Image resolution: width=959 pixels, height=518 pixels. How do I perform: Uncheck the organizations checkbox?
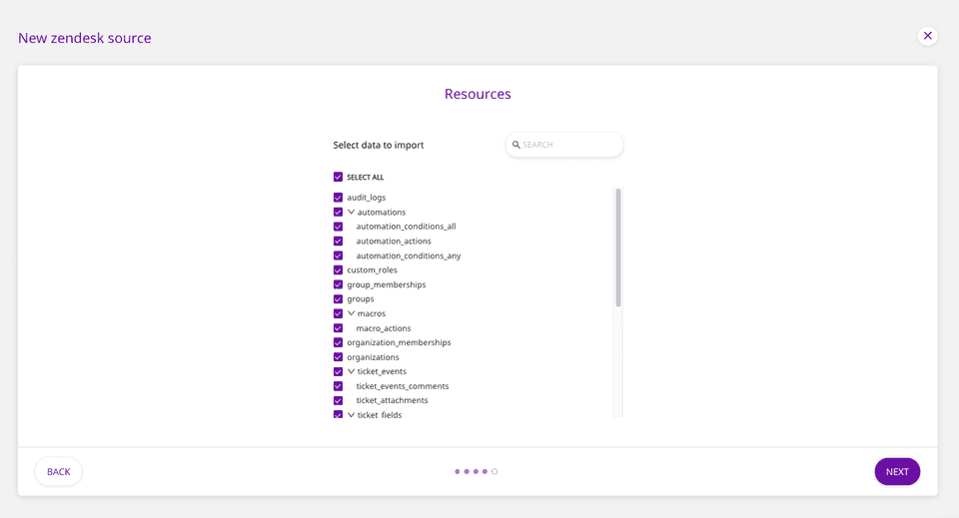pos(338,357)
